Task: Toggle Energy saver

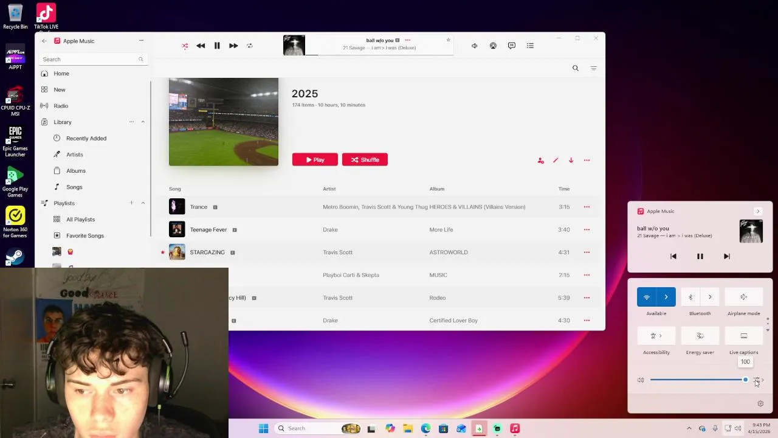Action: click(700, 336)
